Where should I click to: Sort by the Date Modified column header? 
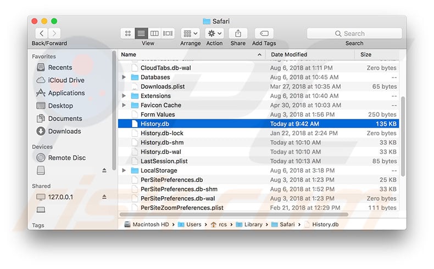point(310,54)
